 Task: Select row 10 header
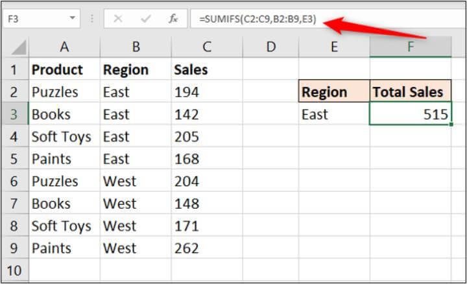(14, 270)
